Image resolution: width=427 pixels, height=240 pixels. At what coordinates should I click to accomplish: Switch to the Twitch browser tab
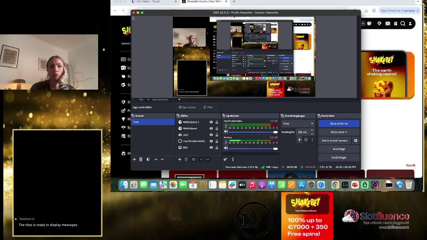tap(153, 2)
